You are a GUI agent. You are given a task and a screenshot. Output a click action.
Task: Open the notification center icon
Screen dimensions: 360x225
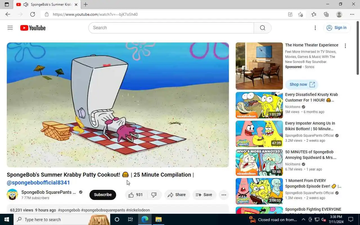pyautogui.click(x=351, y=219)
